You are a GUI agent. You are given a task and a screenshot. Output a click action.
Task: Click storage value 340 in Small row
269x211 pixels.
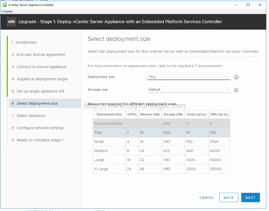(x=167, y=142)
